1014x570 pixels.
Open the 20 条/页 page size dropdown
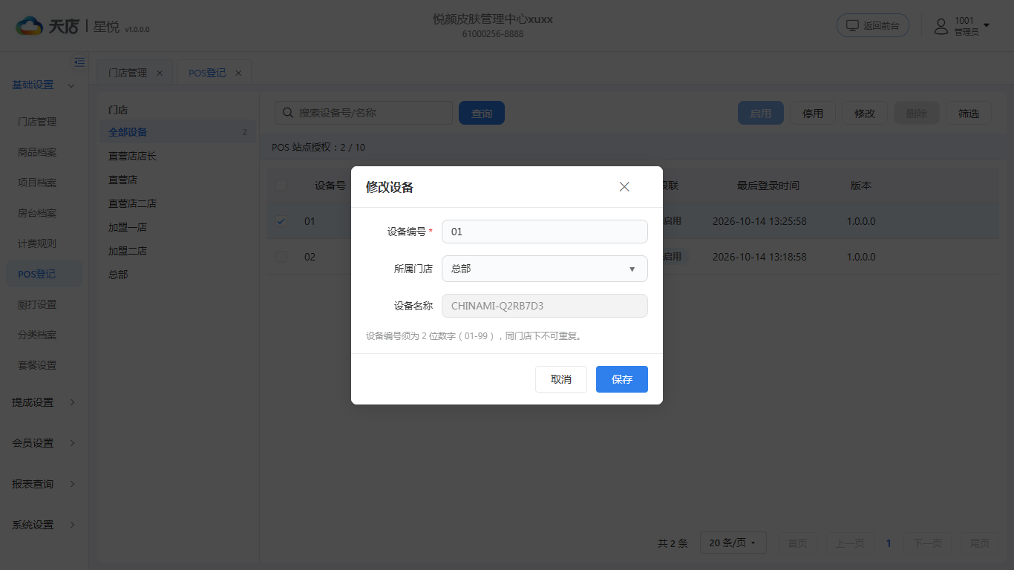[x=733, y=543]
